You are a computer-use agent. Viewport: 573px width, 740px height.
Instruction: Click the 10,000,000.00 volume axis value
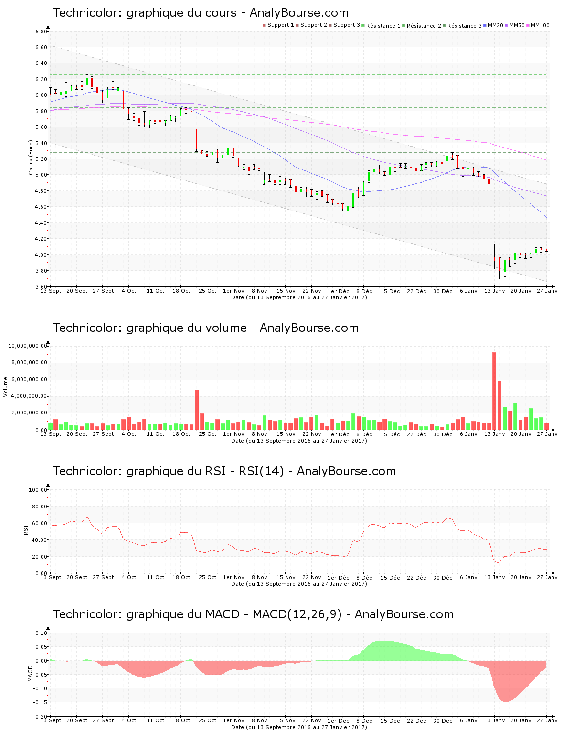click(x=28, y=346)
